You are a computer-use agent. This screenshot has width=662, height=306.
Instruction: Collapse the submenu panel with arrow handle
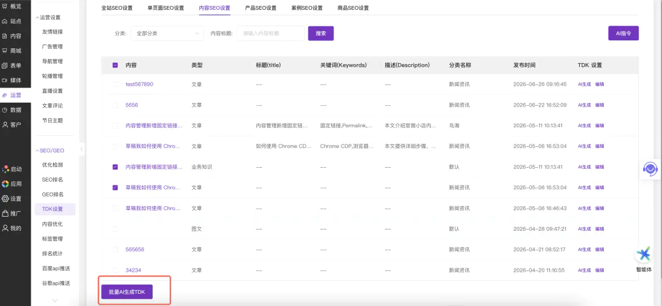82,148
